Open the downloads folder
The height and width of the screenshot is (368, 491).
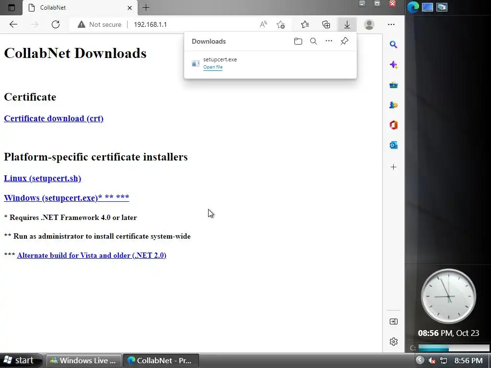coord(298,41)
